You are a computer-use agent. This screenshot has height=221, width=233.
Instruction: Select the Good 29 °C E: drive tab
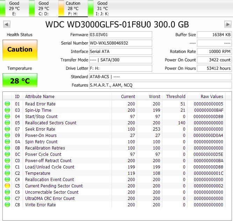click(11, 8)
